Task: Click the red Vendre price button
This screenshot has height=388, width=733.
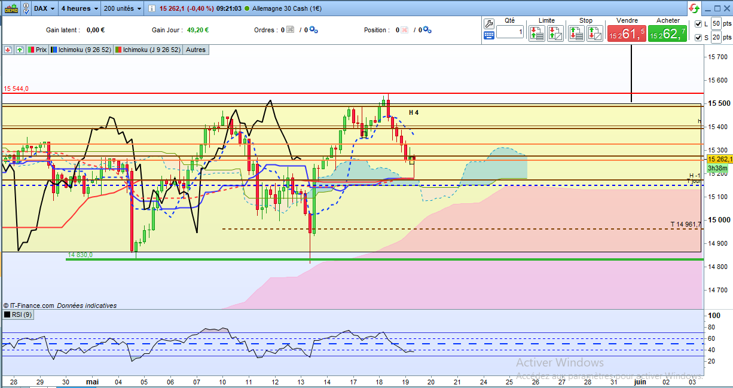Action: pyautogui.click(x=627, y=33)
